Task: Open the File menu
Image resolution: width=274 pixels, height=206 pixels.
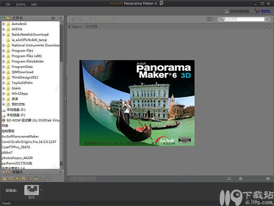Action: (8, 5)
